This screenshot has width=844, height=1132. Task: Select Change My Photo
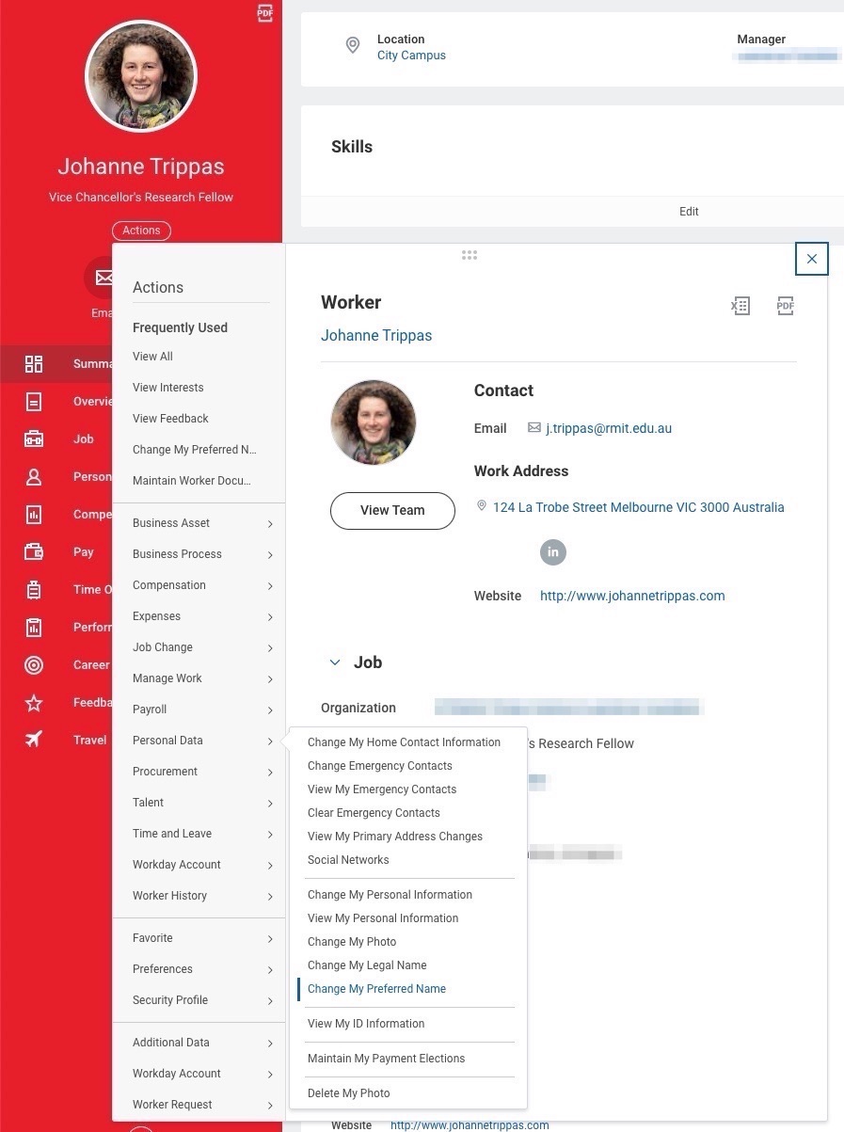352,942
